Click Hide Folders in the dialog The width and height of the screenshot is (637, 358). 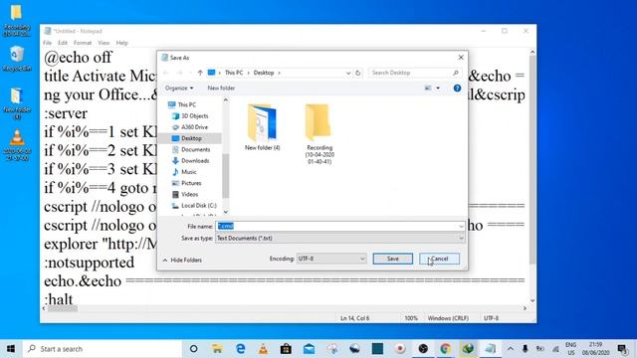(182, 260)
